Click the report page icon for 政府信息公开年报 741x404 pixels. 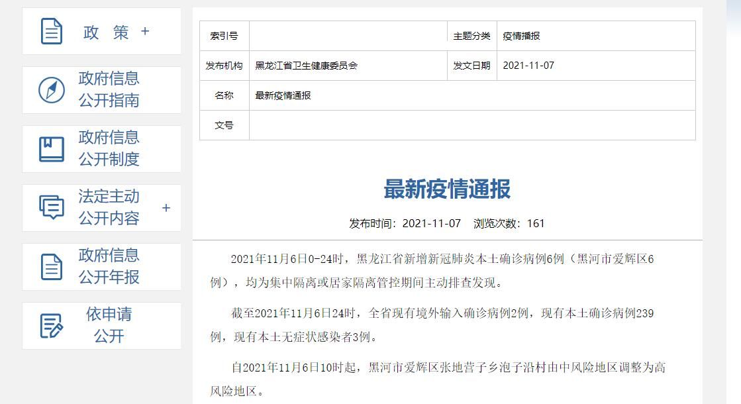click(52, 267)
